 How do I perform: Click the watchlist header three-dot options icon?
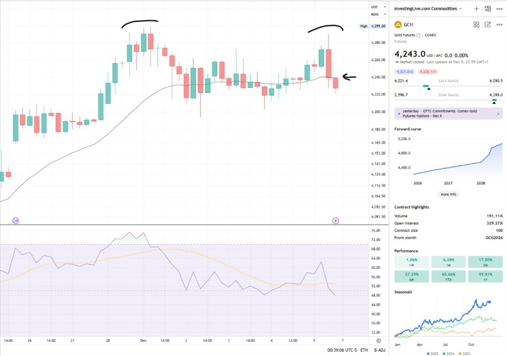point(500,8)
